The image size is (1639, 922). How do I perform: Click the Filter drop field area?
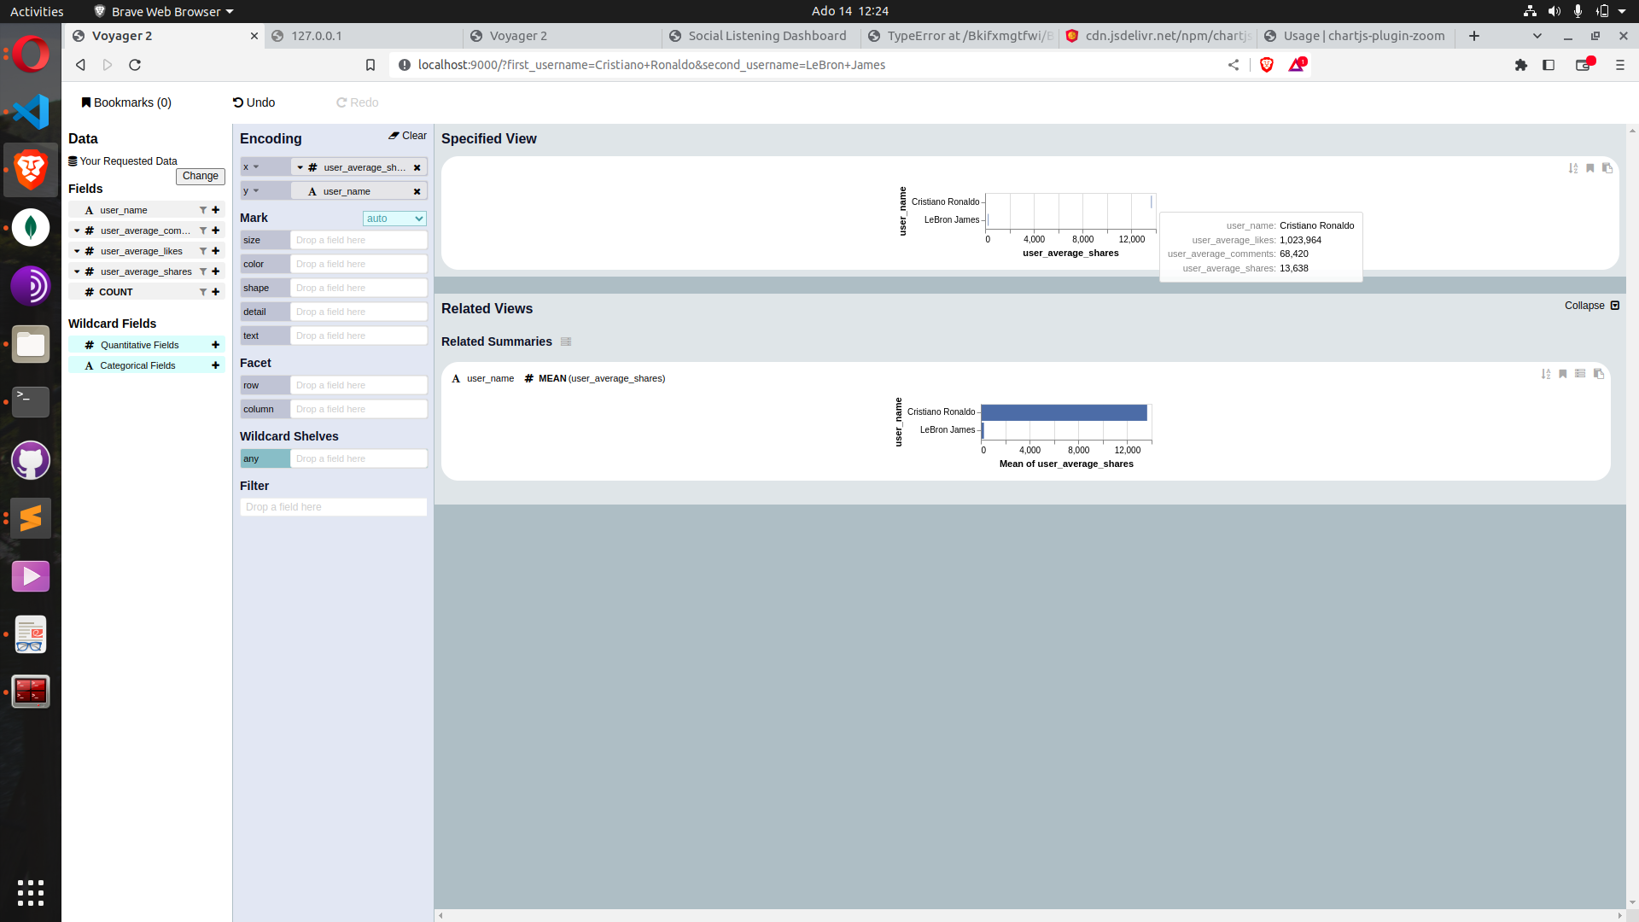[333, 507]
